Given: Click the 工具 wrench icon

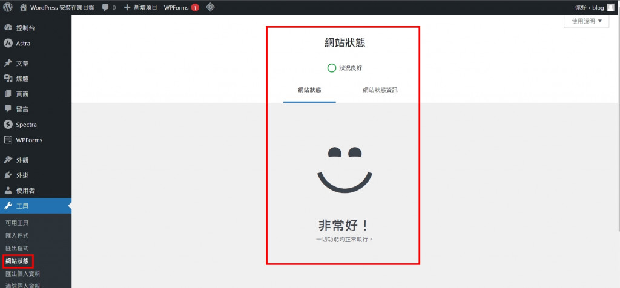Looking at the screenshot, I should 8,206.
